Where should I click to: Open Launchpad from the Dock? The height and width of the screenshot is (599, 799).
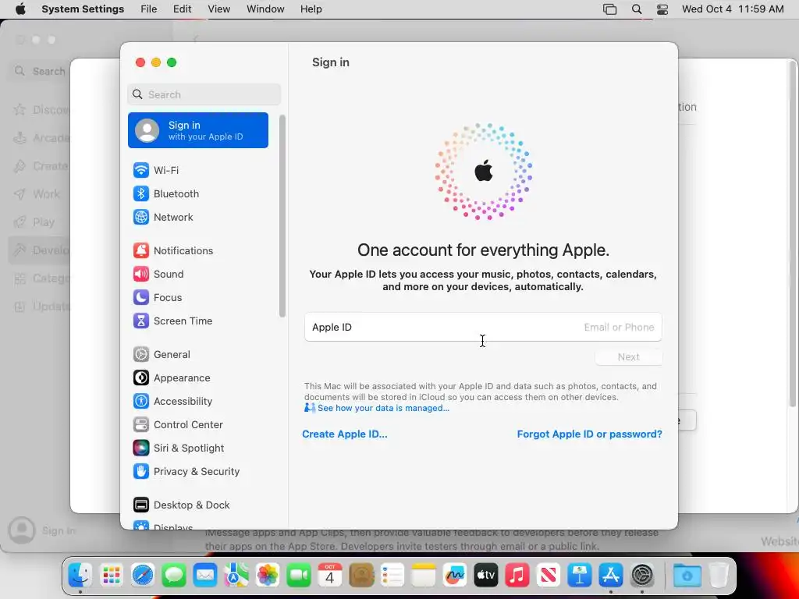click(x=112, y=576)
